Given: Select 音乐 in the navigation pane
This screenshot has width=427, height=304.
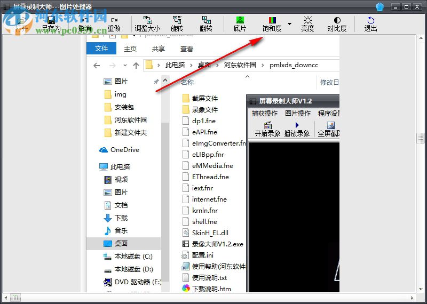Looking at the screenshot, I should tap(116, 231).
